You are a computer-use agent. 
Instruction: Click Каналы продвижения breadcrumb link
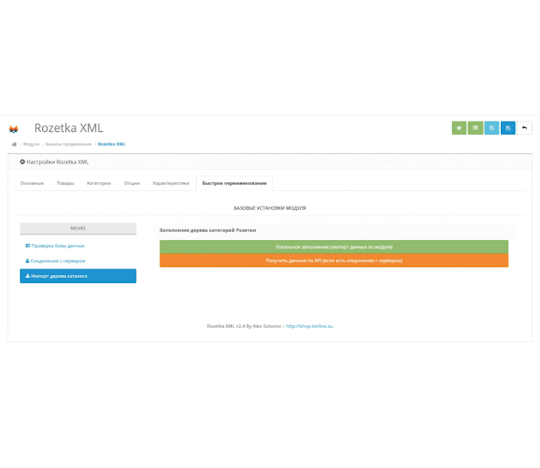(x=68, y=144)
